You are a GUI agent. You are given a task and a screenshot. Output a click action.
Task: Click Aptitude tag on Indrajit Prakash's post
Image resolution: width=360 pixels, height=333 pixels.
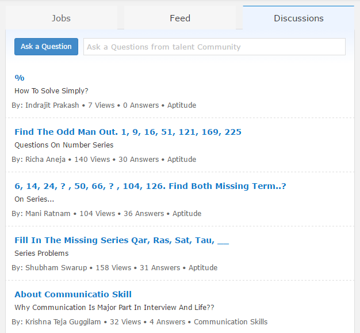click(182, 105)
